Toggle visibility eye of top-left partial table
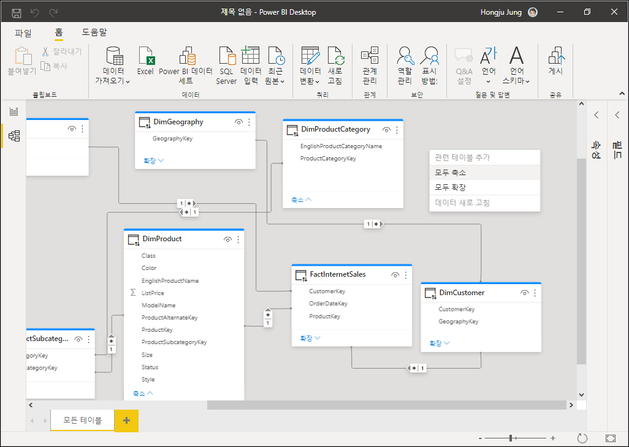Screen dimensions: 629x447 pos(72,129)
